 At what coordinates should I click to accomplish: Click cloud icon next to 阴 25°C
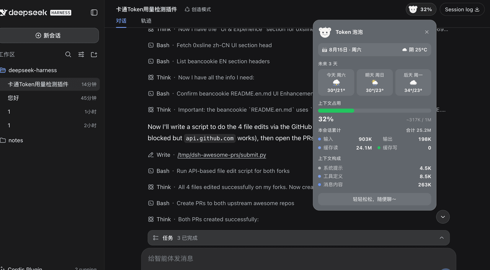(x=405, y=50)
